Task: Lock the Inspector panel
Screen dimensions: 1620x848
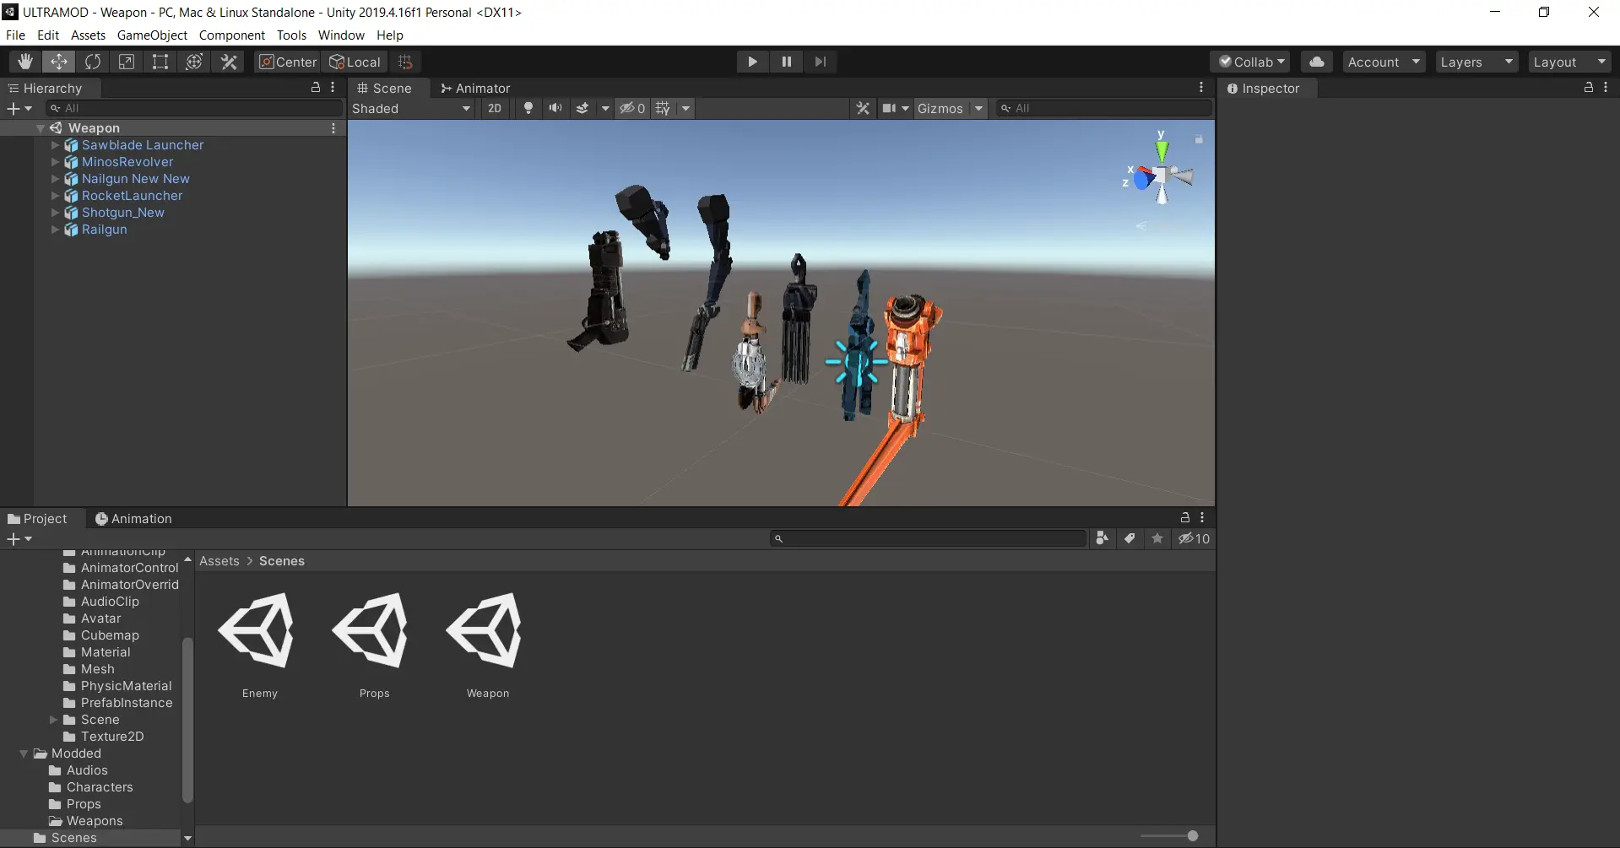Action: click(x=1588, y=87)
